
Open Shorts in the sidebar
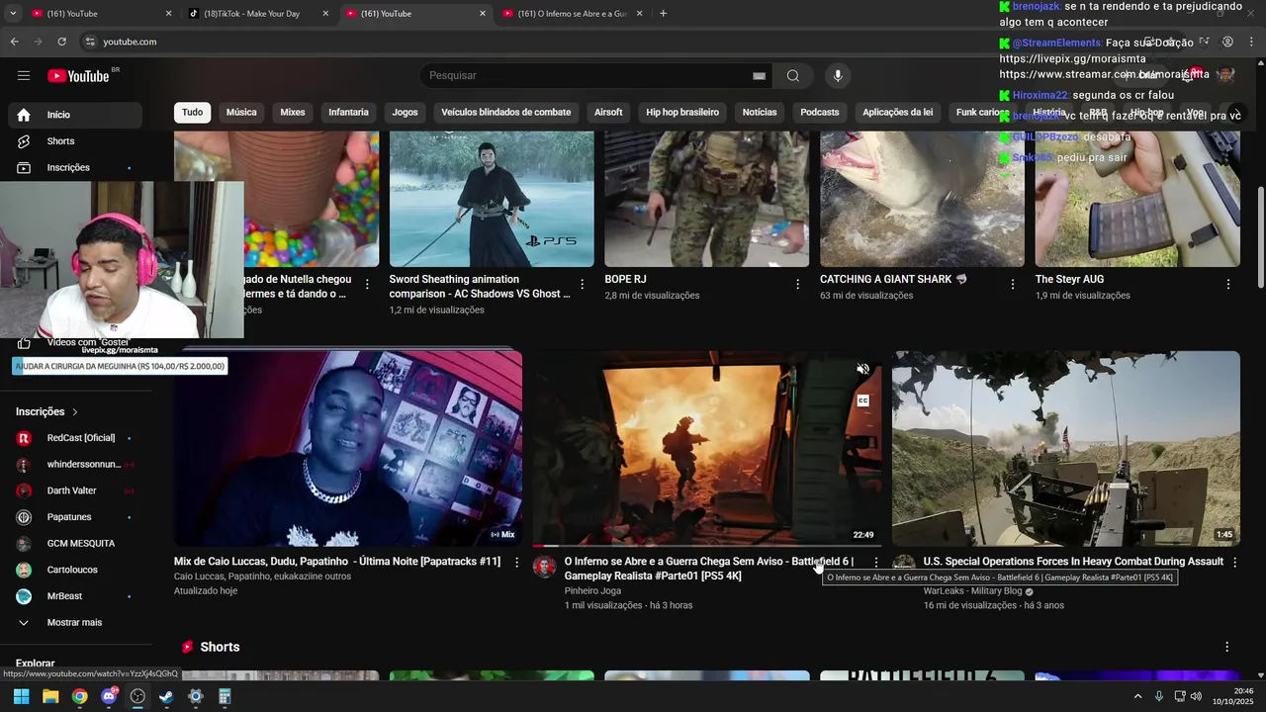tap(75, 141)
